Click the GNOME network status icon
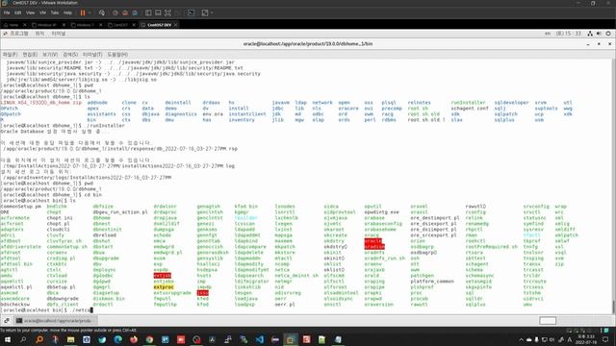 point(590,34)
